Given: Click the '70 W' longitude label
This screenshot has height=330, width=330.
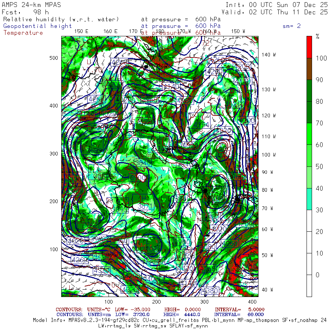Looking at the screenshot, I should [267, 208].
